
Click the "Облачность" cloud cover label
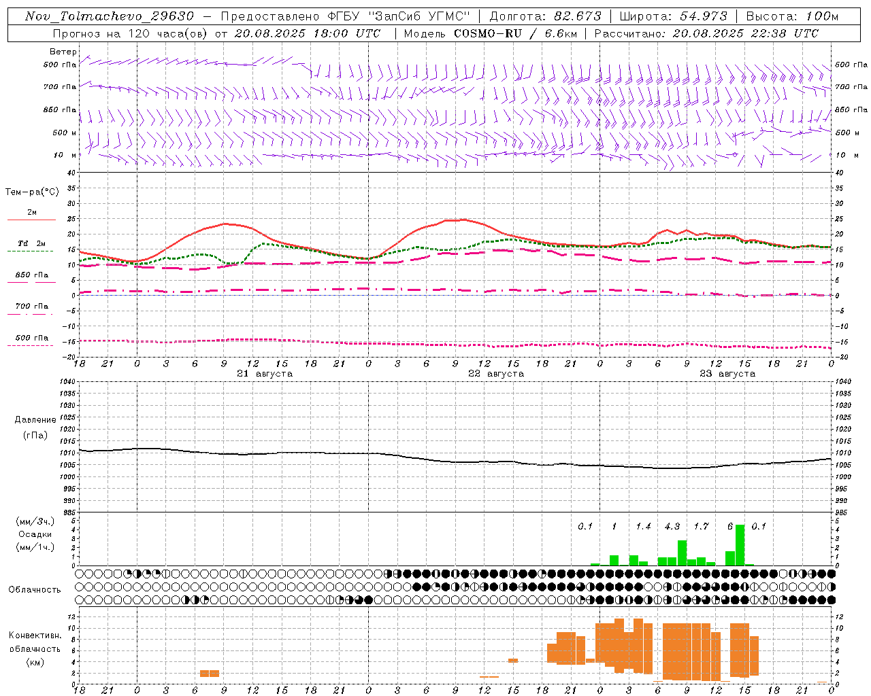pyautogui.click(x=35, y=590)
